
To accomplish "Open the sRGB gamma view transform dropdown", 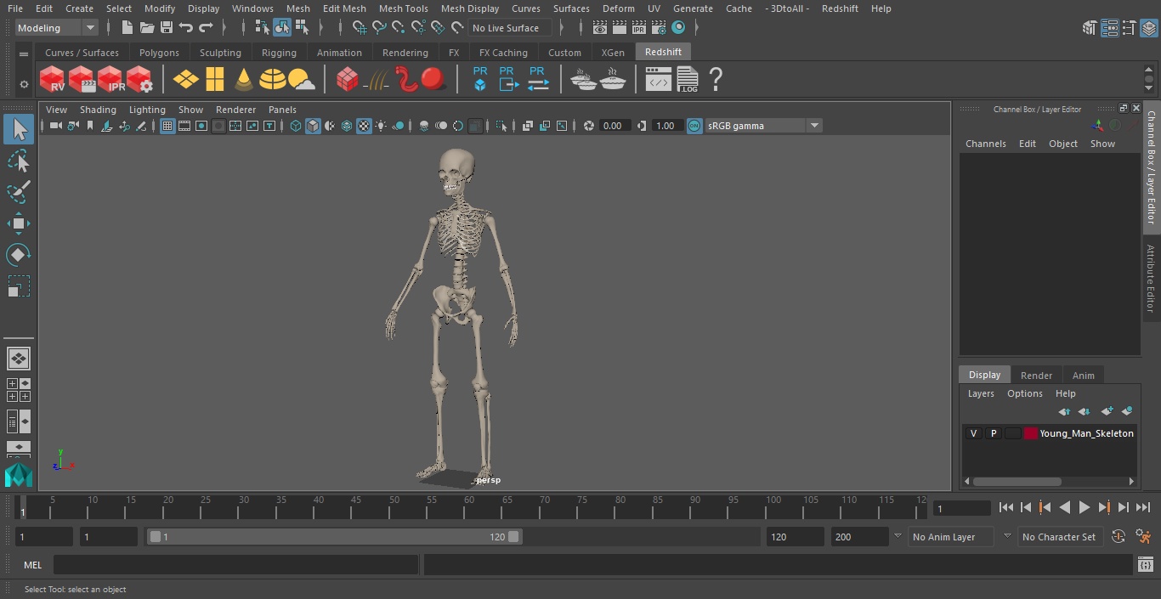I will pos(762,126).
